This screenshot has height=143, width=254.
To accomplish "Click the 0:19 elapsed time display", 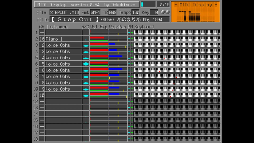I will [163, 5].
